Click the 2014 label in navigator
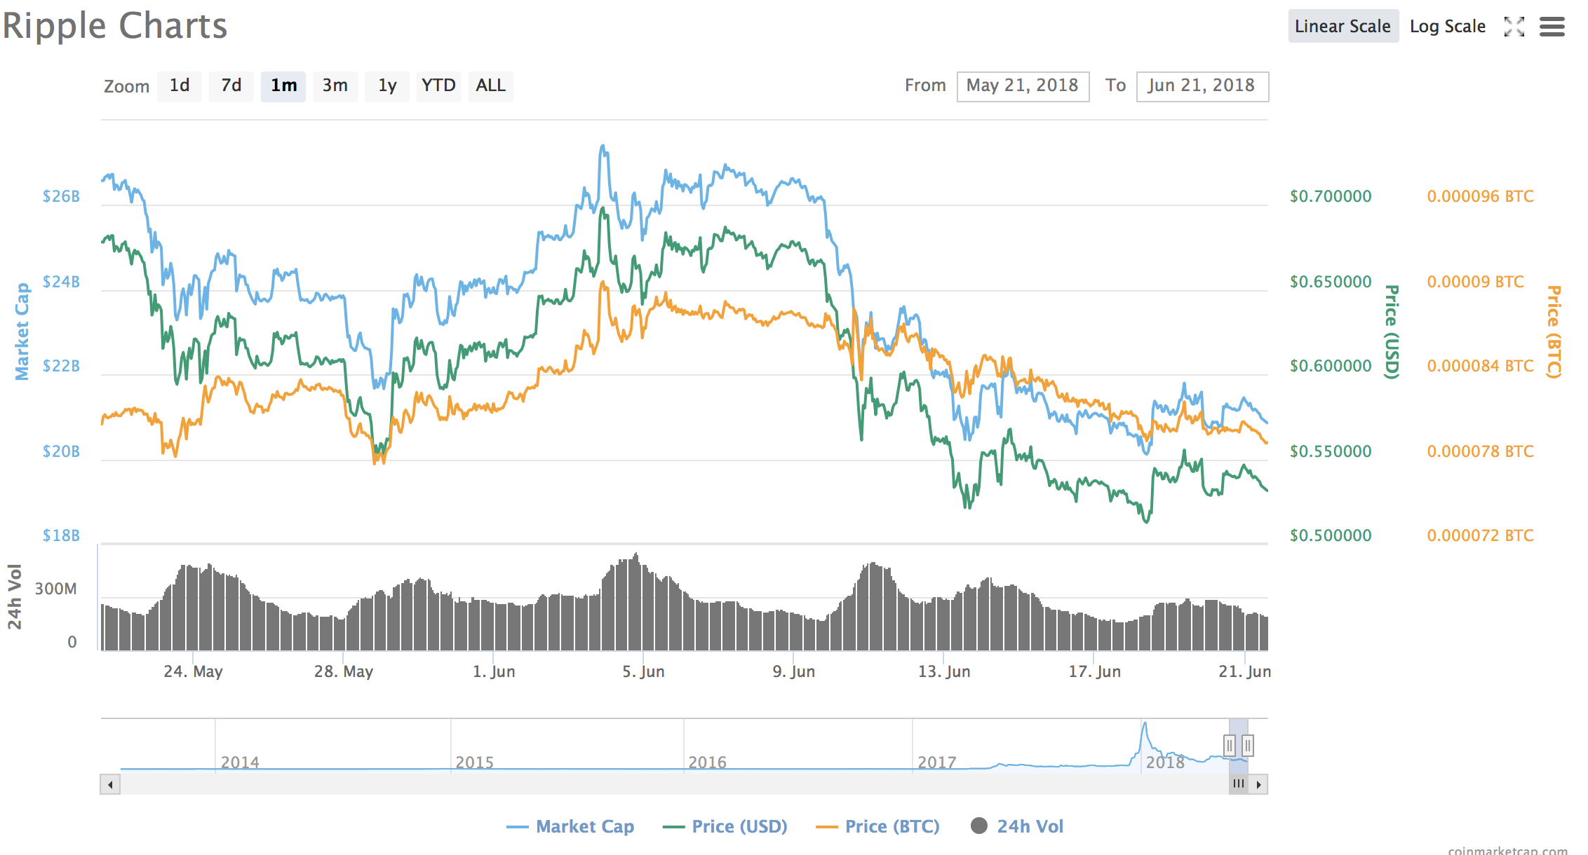The image size is (1588, 855). (x=240, y=762)
